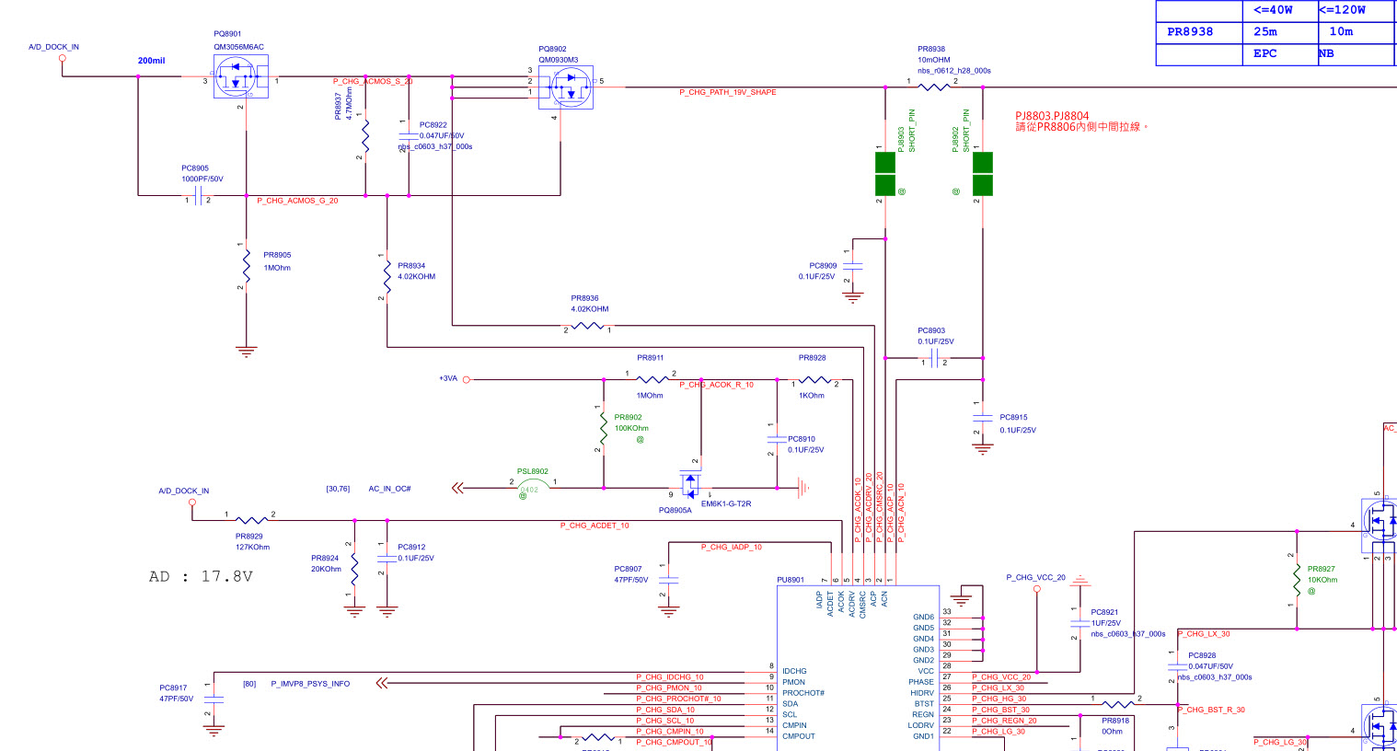This screenshot has height=751, width=1397.
Task: Click the P_CHG_IDCHG_10 net label
Action: (x=670, y=677)
